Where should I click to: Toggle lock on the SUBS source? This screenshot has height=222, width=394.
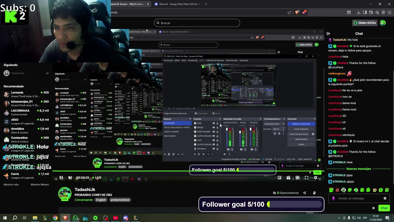tap(217, 123)
